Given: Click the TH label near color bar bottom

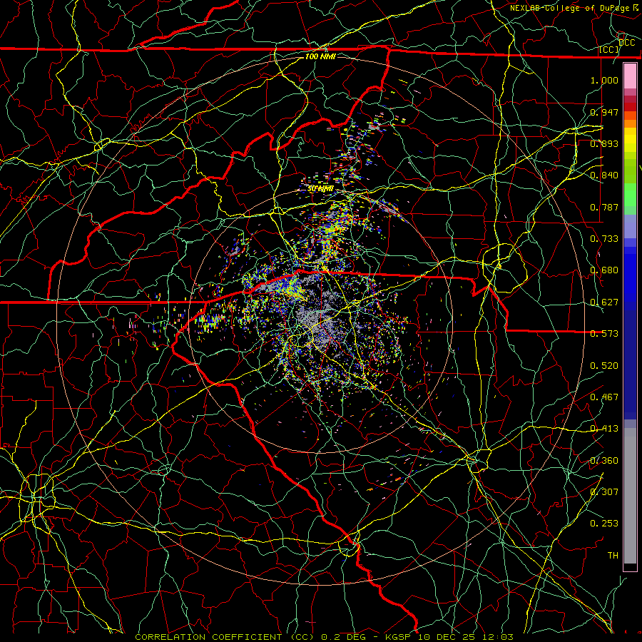Looking at the screenshot, I should 613,556.
